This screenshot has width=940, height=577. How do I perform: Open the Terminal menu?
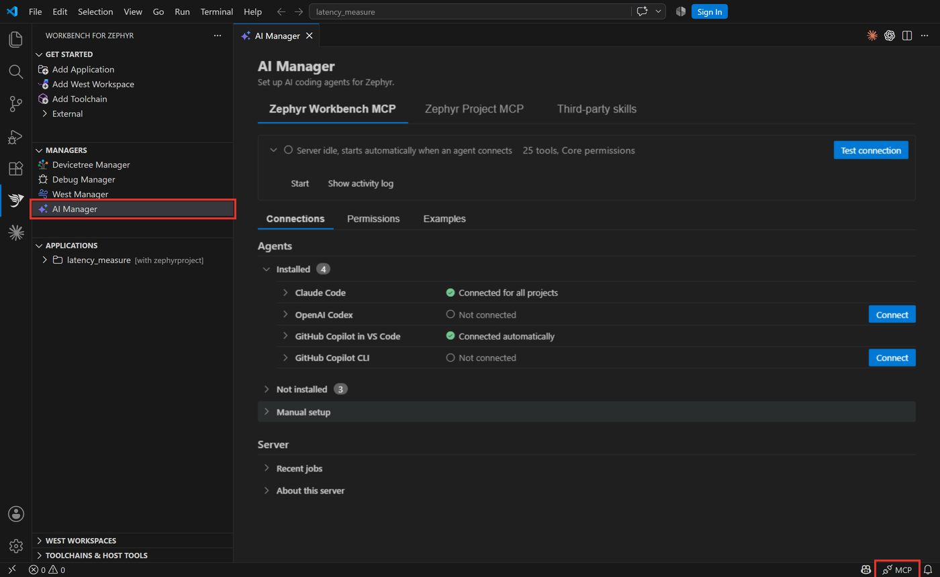click(217, 11)
